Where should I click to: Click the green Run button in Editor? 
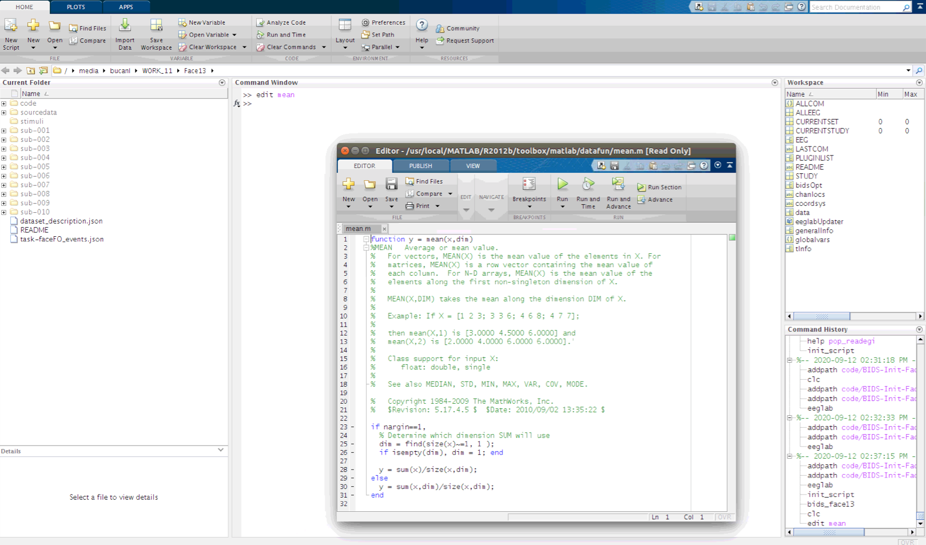(562, 184)
